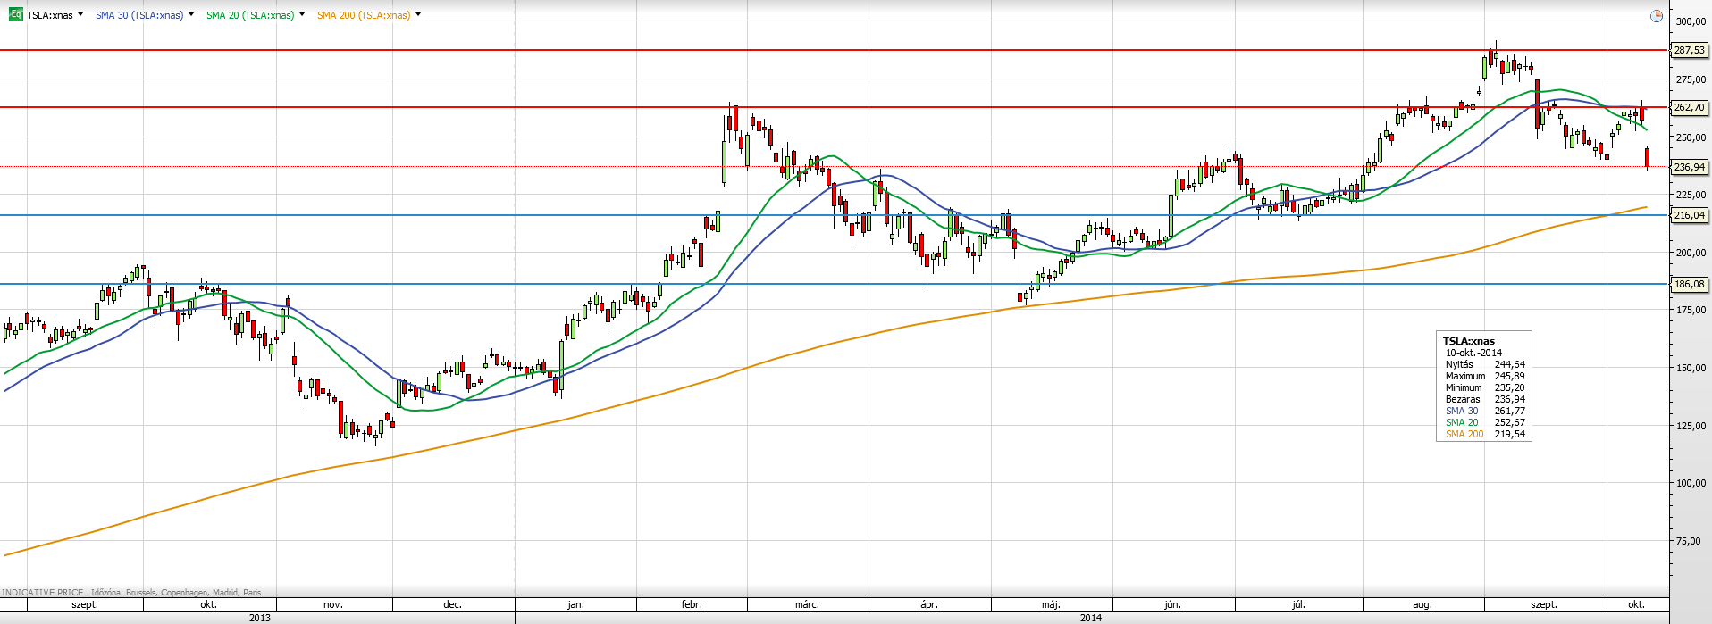Click the 200,00 price axis label
Screen dimensions: 1712x624
click(1691, 253)
